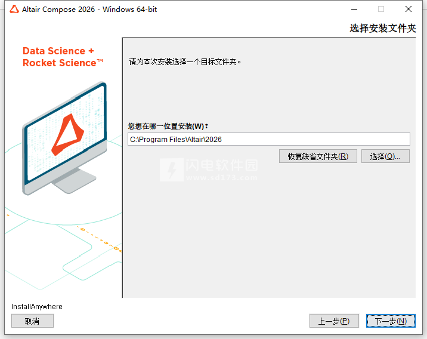This screenshot has width=427, height=339.
Task: Click the red Altair logo on monitor illustration
Action: click(68, 134)
